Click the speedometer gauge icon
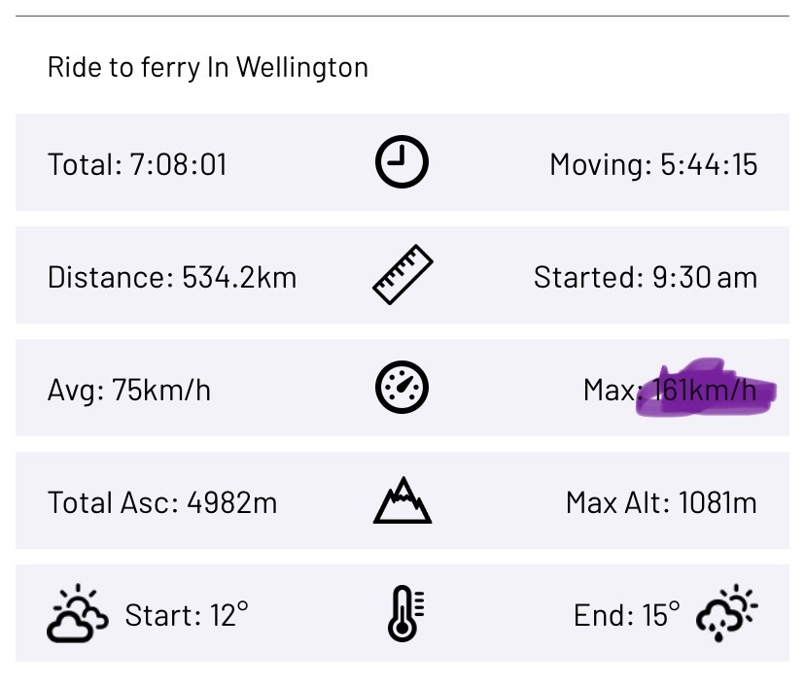805x685 pixels. [402, 388]
